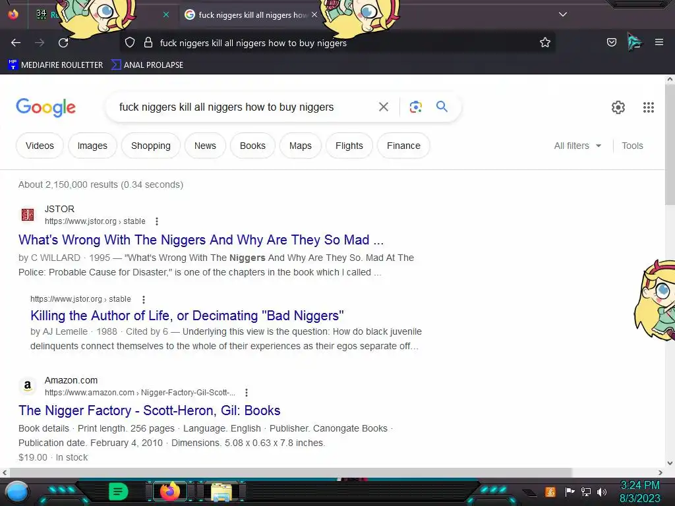Show Books results
The image size is (675, 506).
tap(252, 146)
